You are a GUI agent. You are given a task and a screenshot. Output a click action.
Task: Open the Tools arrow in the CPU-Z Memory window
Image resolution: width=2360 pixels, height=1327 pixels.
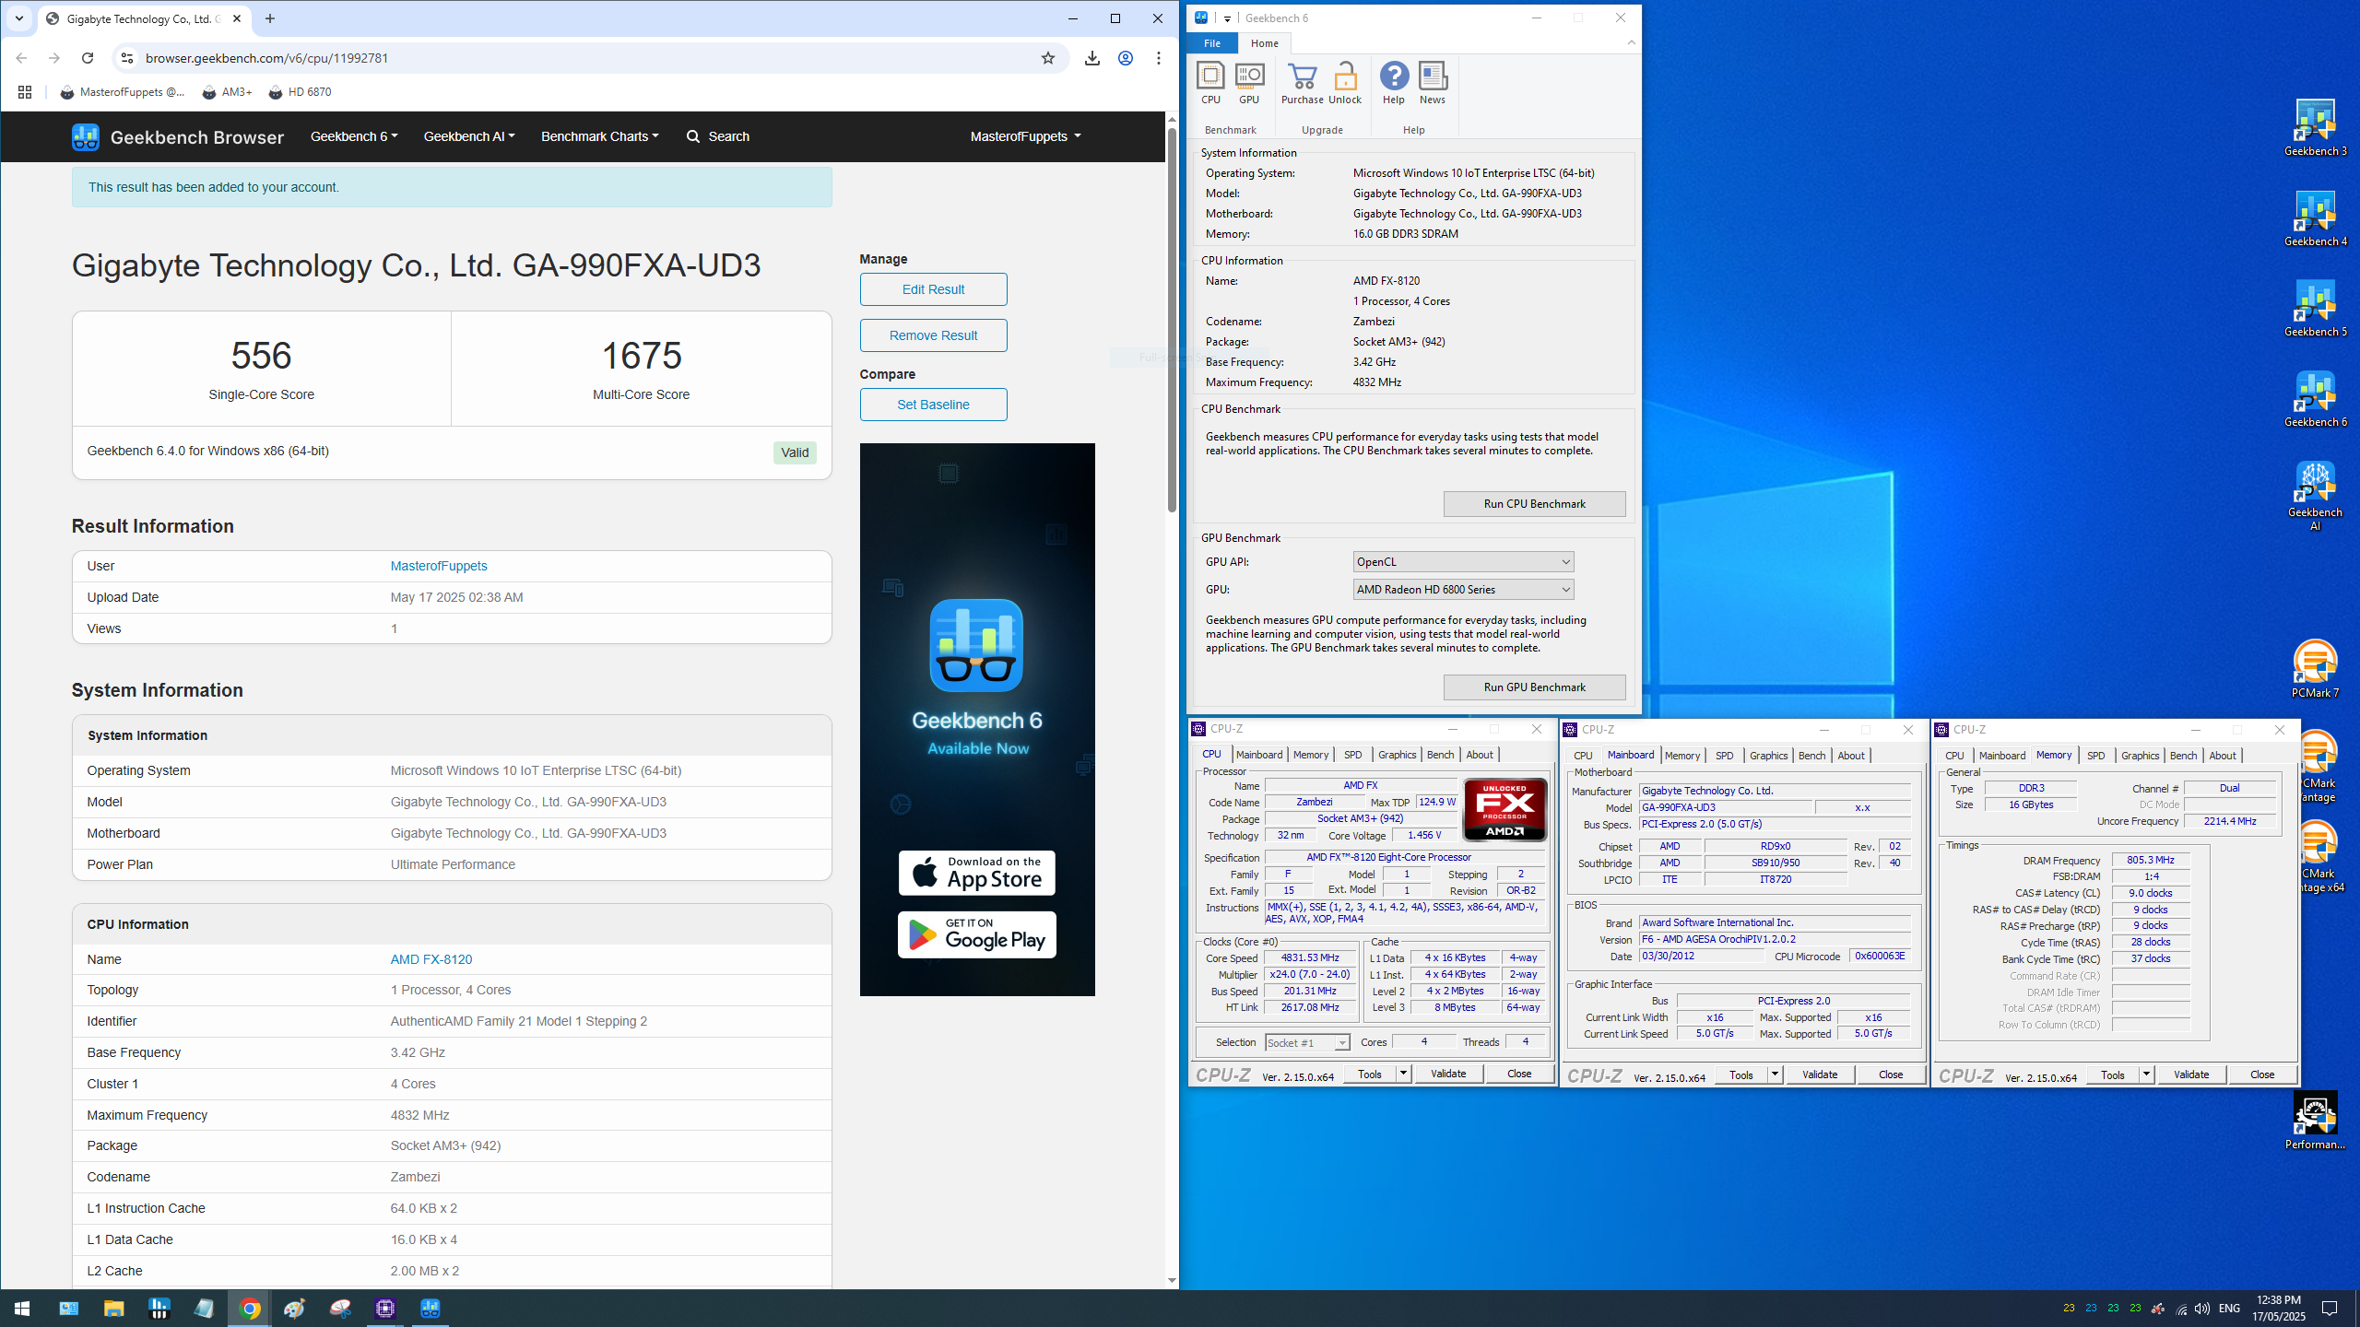2146,1075
